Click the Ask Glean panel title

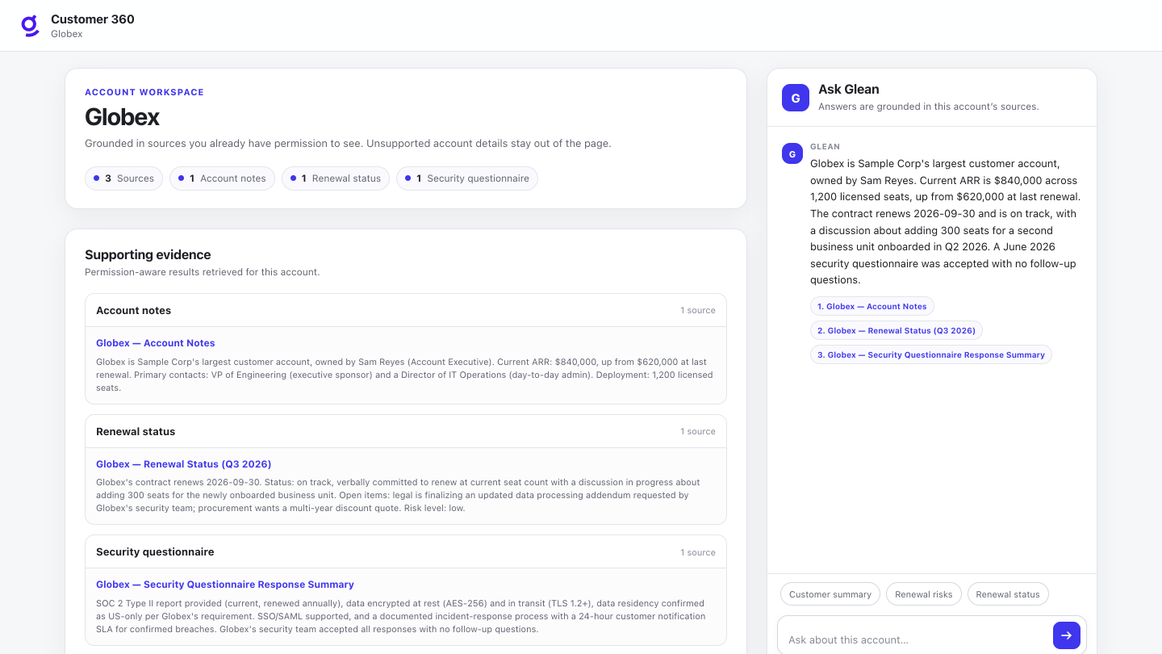849,90
